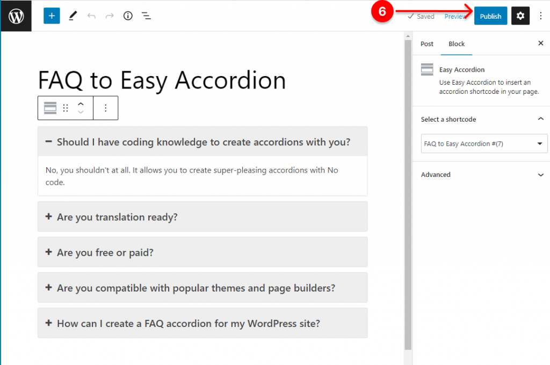Click the editor vertical scrollbar
This screenshot has height=365, width=550.
(408, 194)
